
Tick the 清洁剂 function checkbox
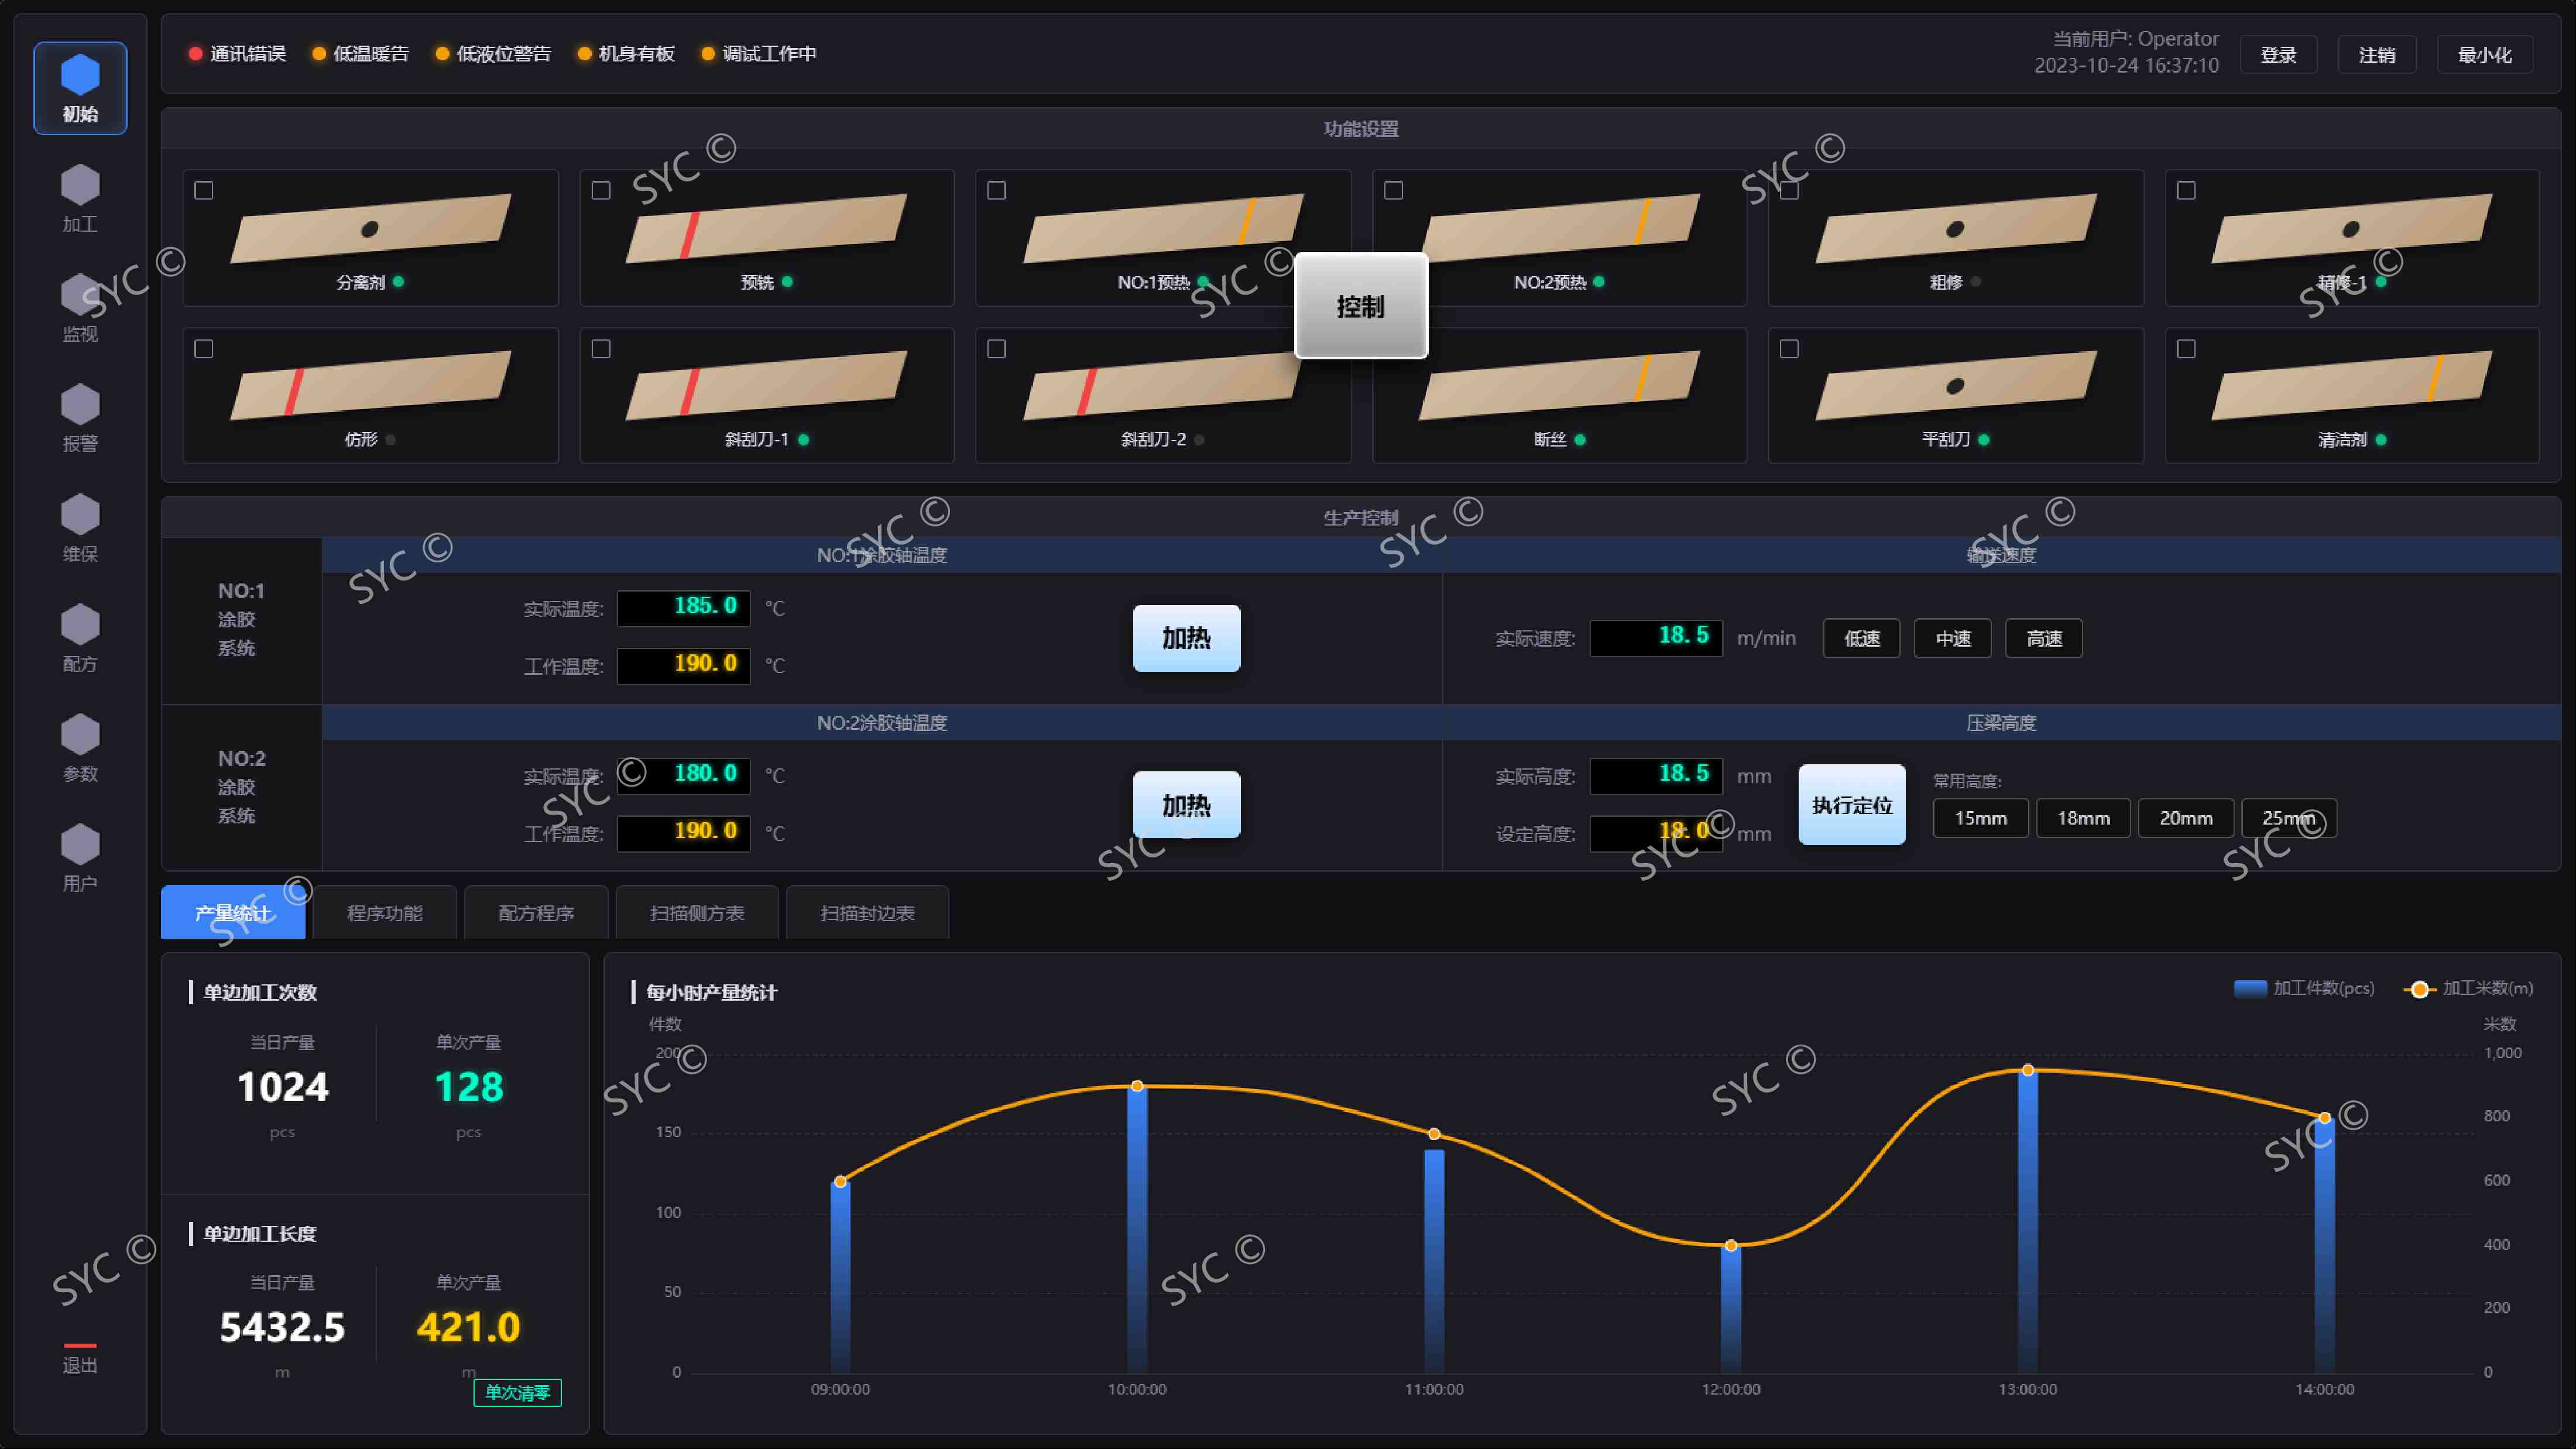[x=2187, y=349]
